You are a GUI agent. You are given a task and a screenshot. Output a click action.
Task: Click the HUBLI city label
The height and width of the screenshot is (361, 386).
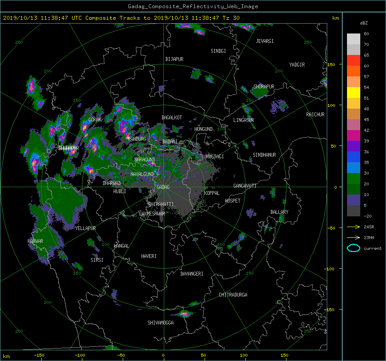click(x=120, y=191)
